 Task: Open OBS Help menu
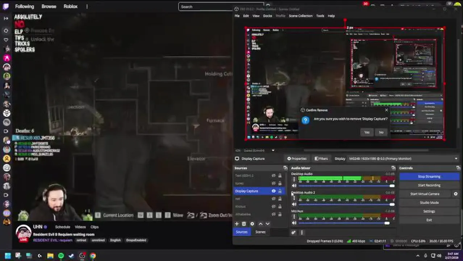(x=331, y=16)
